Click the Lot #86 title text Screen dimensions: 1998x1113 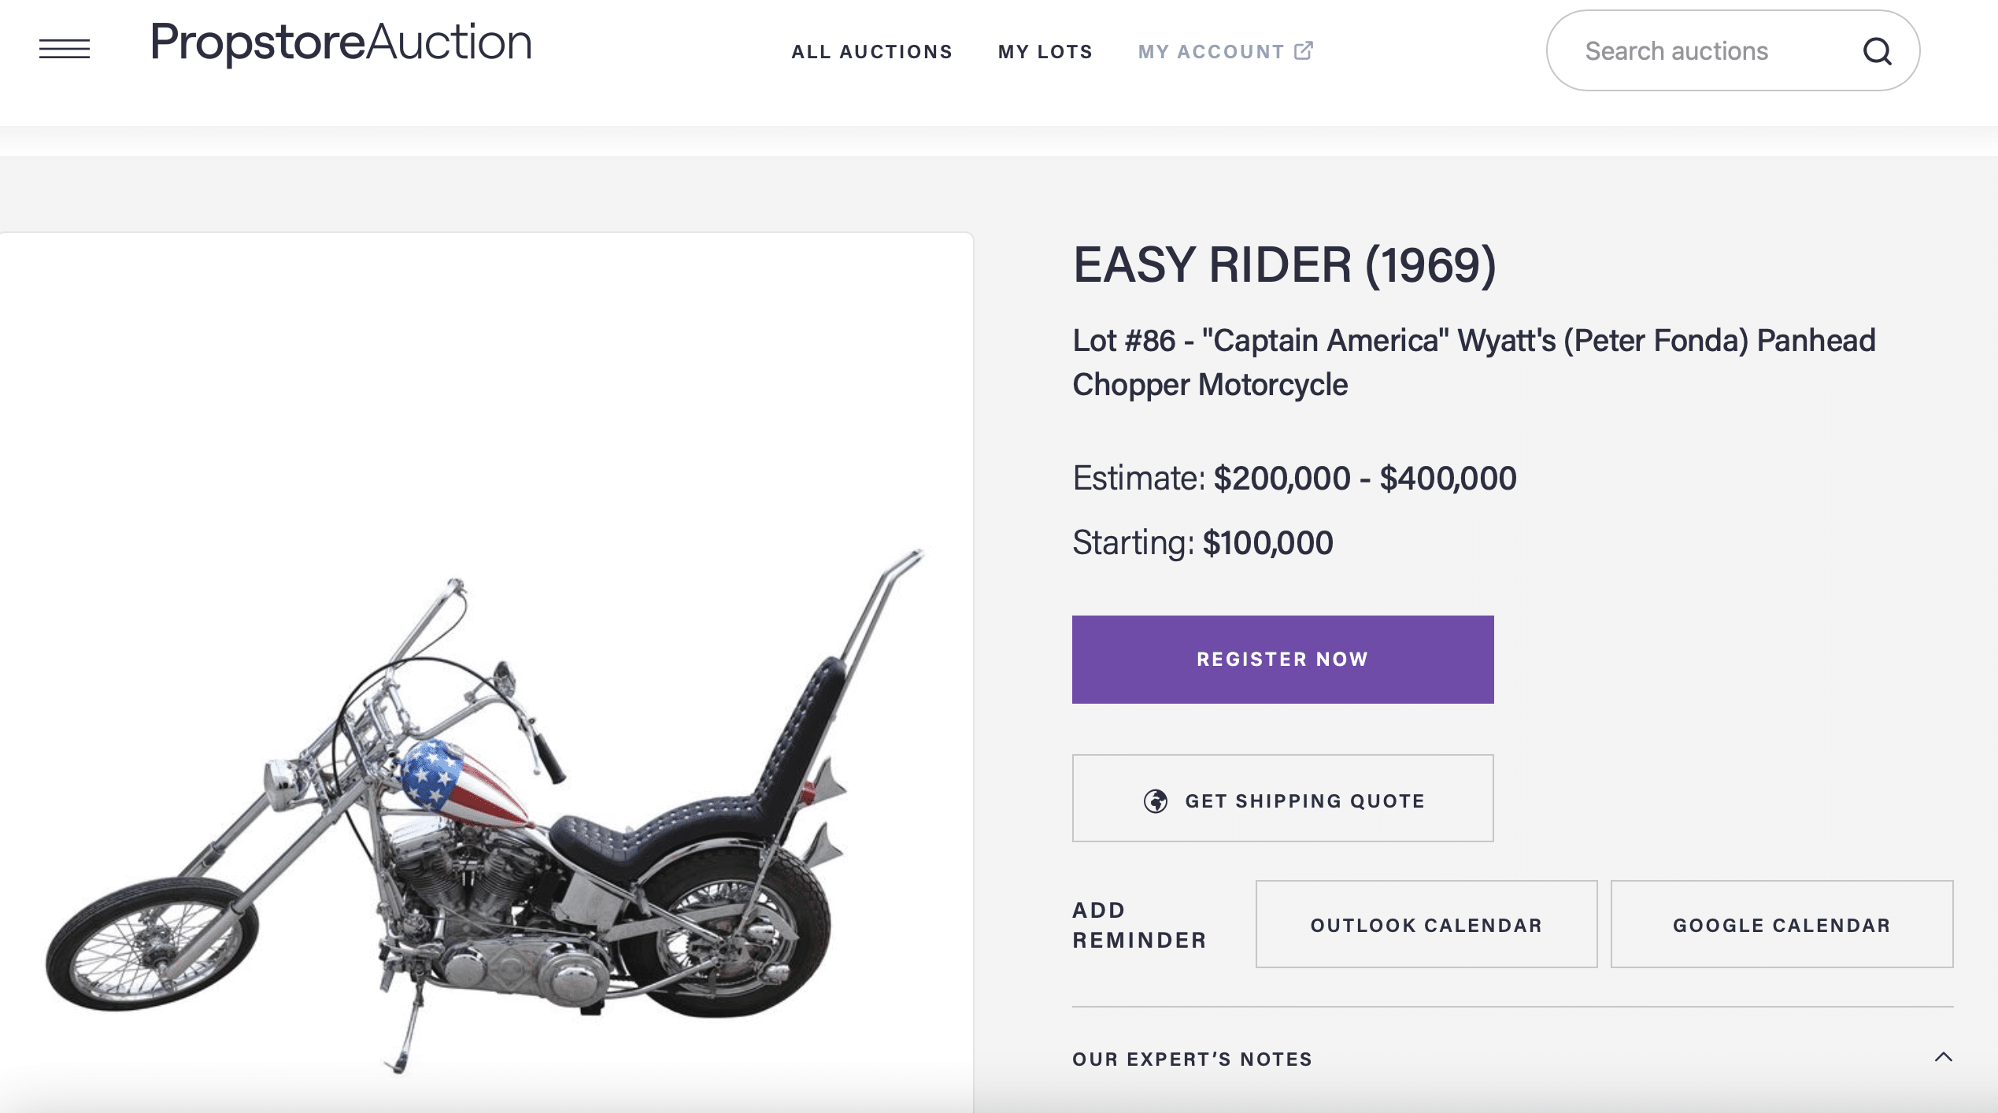(x=1473, y=362)
